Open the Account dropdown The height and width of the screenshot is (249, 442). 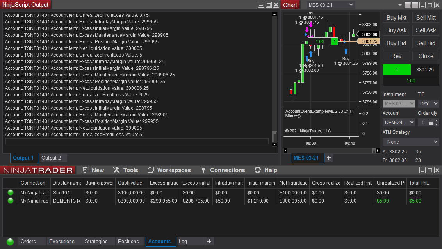pyautogui.click(x=399, y=122)
